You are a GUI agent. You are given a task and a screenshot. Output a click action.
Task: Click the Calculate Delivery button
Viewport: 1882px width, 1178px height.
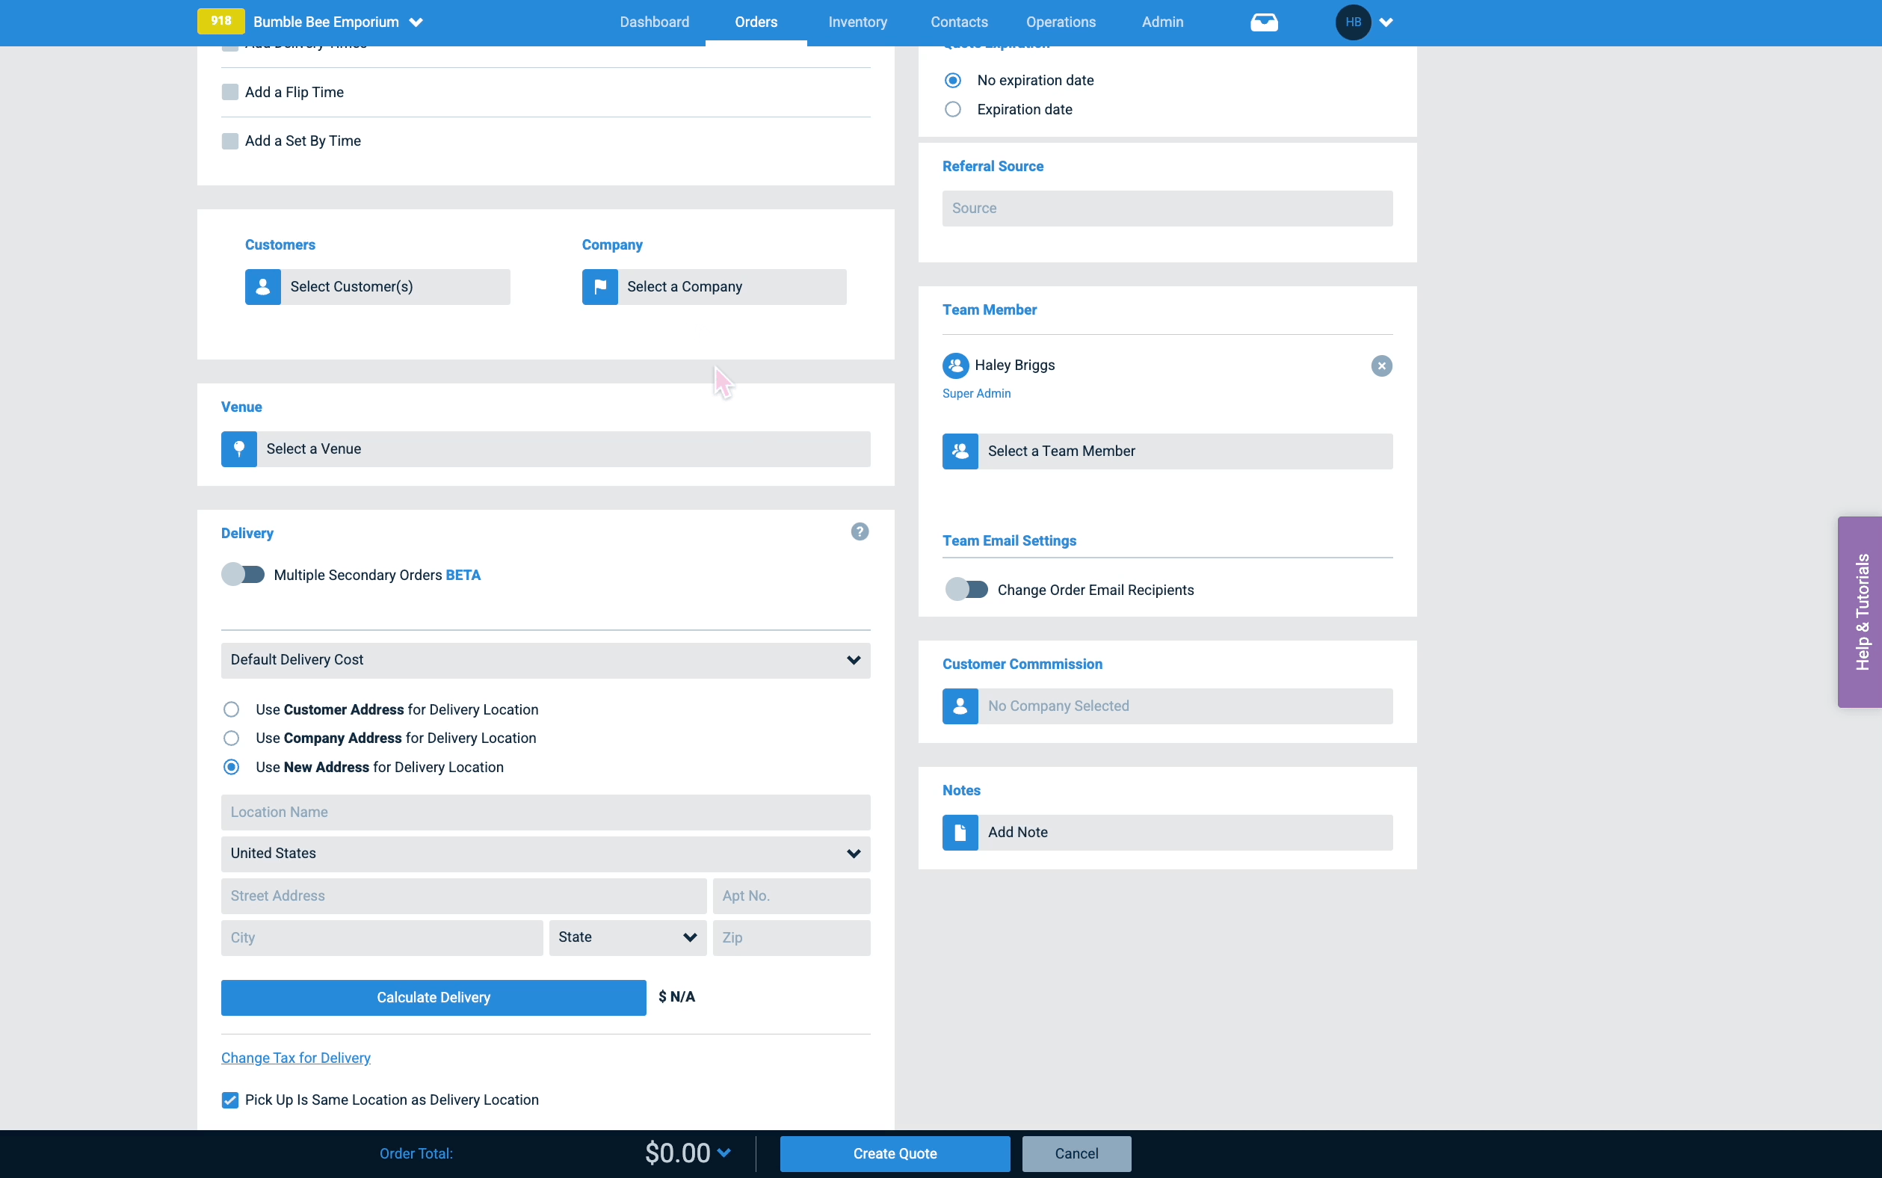(433, 998)
